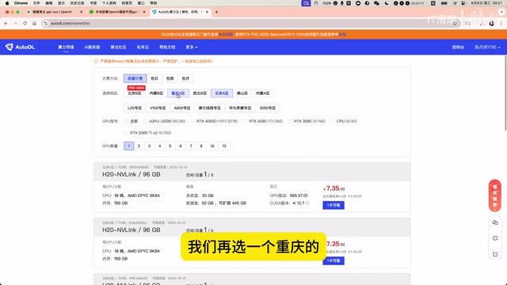Expand the 更多 dropdown in the nav bar
The image size is (507, 285).
click(192, 47)
